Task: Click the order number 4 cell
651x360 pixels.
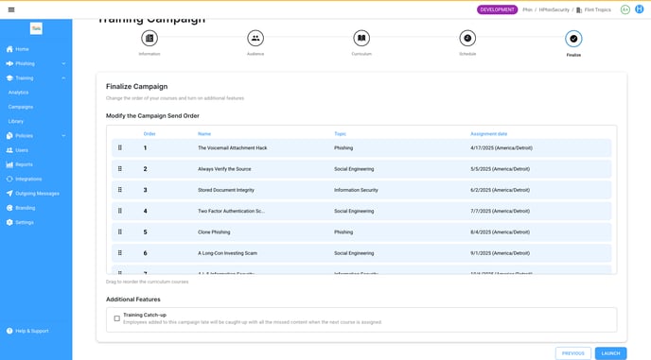Action: click(x=146, y=211)
